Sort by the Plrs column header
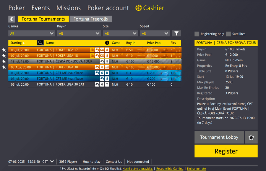 tap(173, 43)
